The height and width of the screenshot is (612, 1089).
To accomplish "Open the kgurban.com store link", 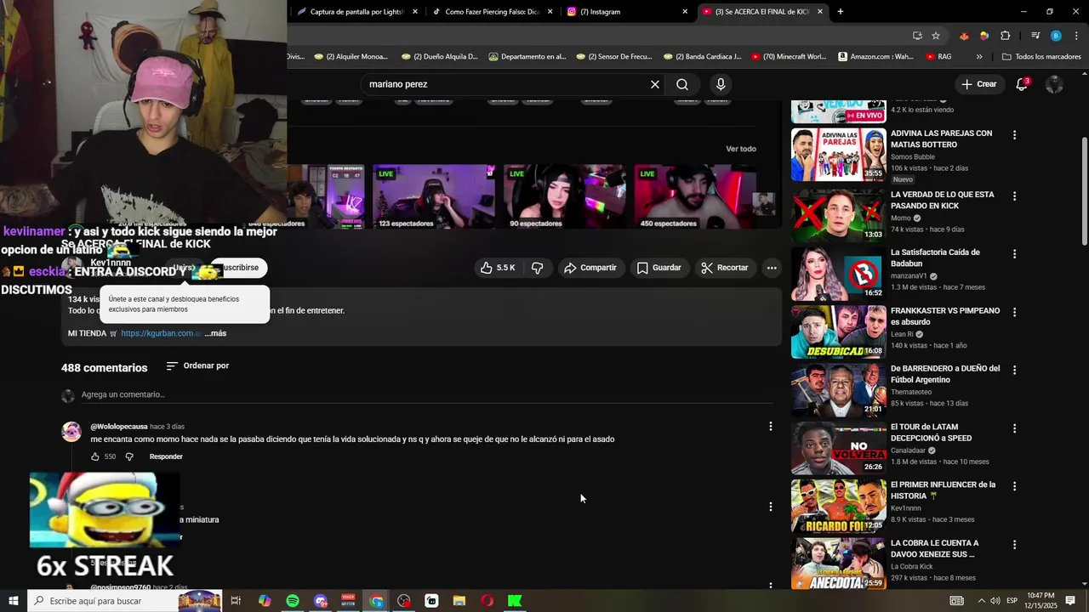I will tap(162, 333).
